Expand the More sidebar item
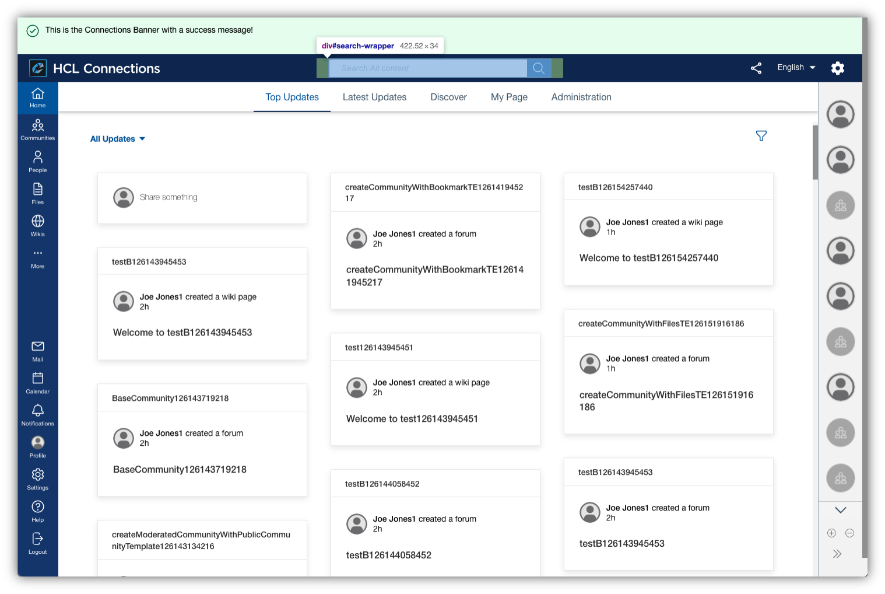The image size is (885, 594). pos(37,256)
